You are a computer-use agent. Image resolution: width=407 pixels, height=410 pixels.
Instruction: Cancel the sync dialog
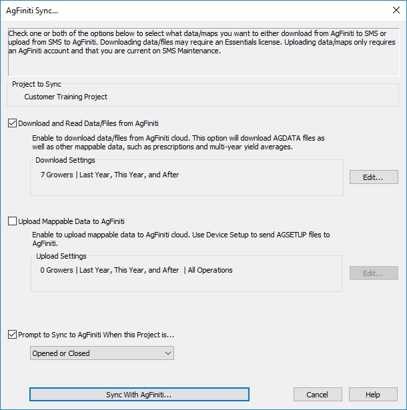pos(318,395)
